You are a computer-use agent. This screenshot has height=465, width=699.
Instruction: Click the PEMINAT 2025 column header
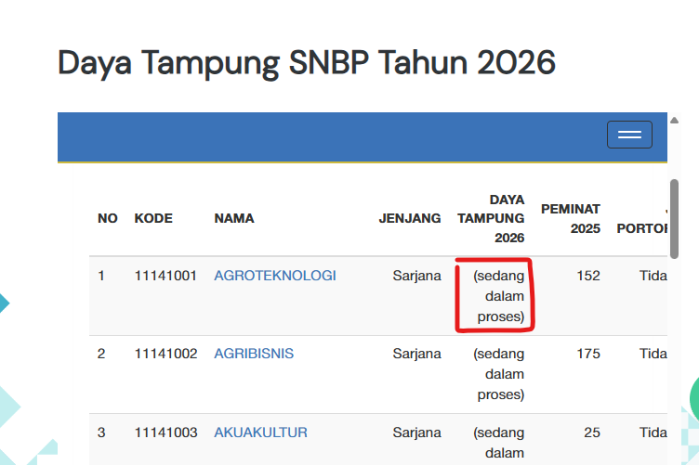[x=571, y=218]
